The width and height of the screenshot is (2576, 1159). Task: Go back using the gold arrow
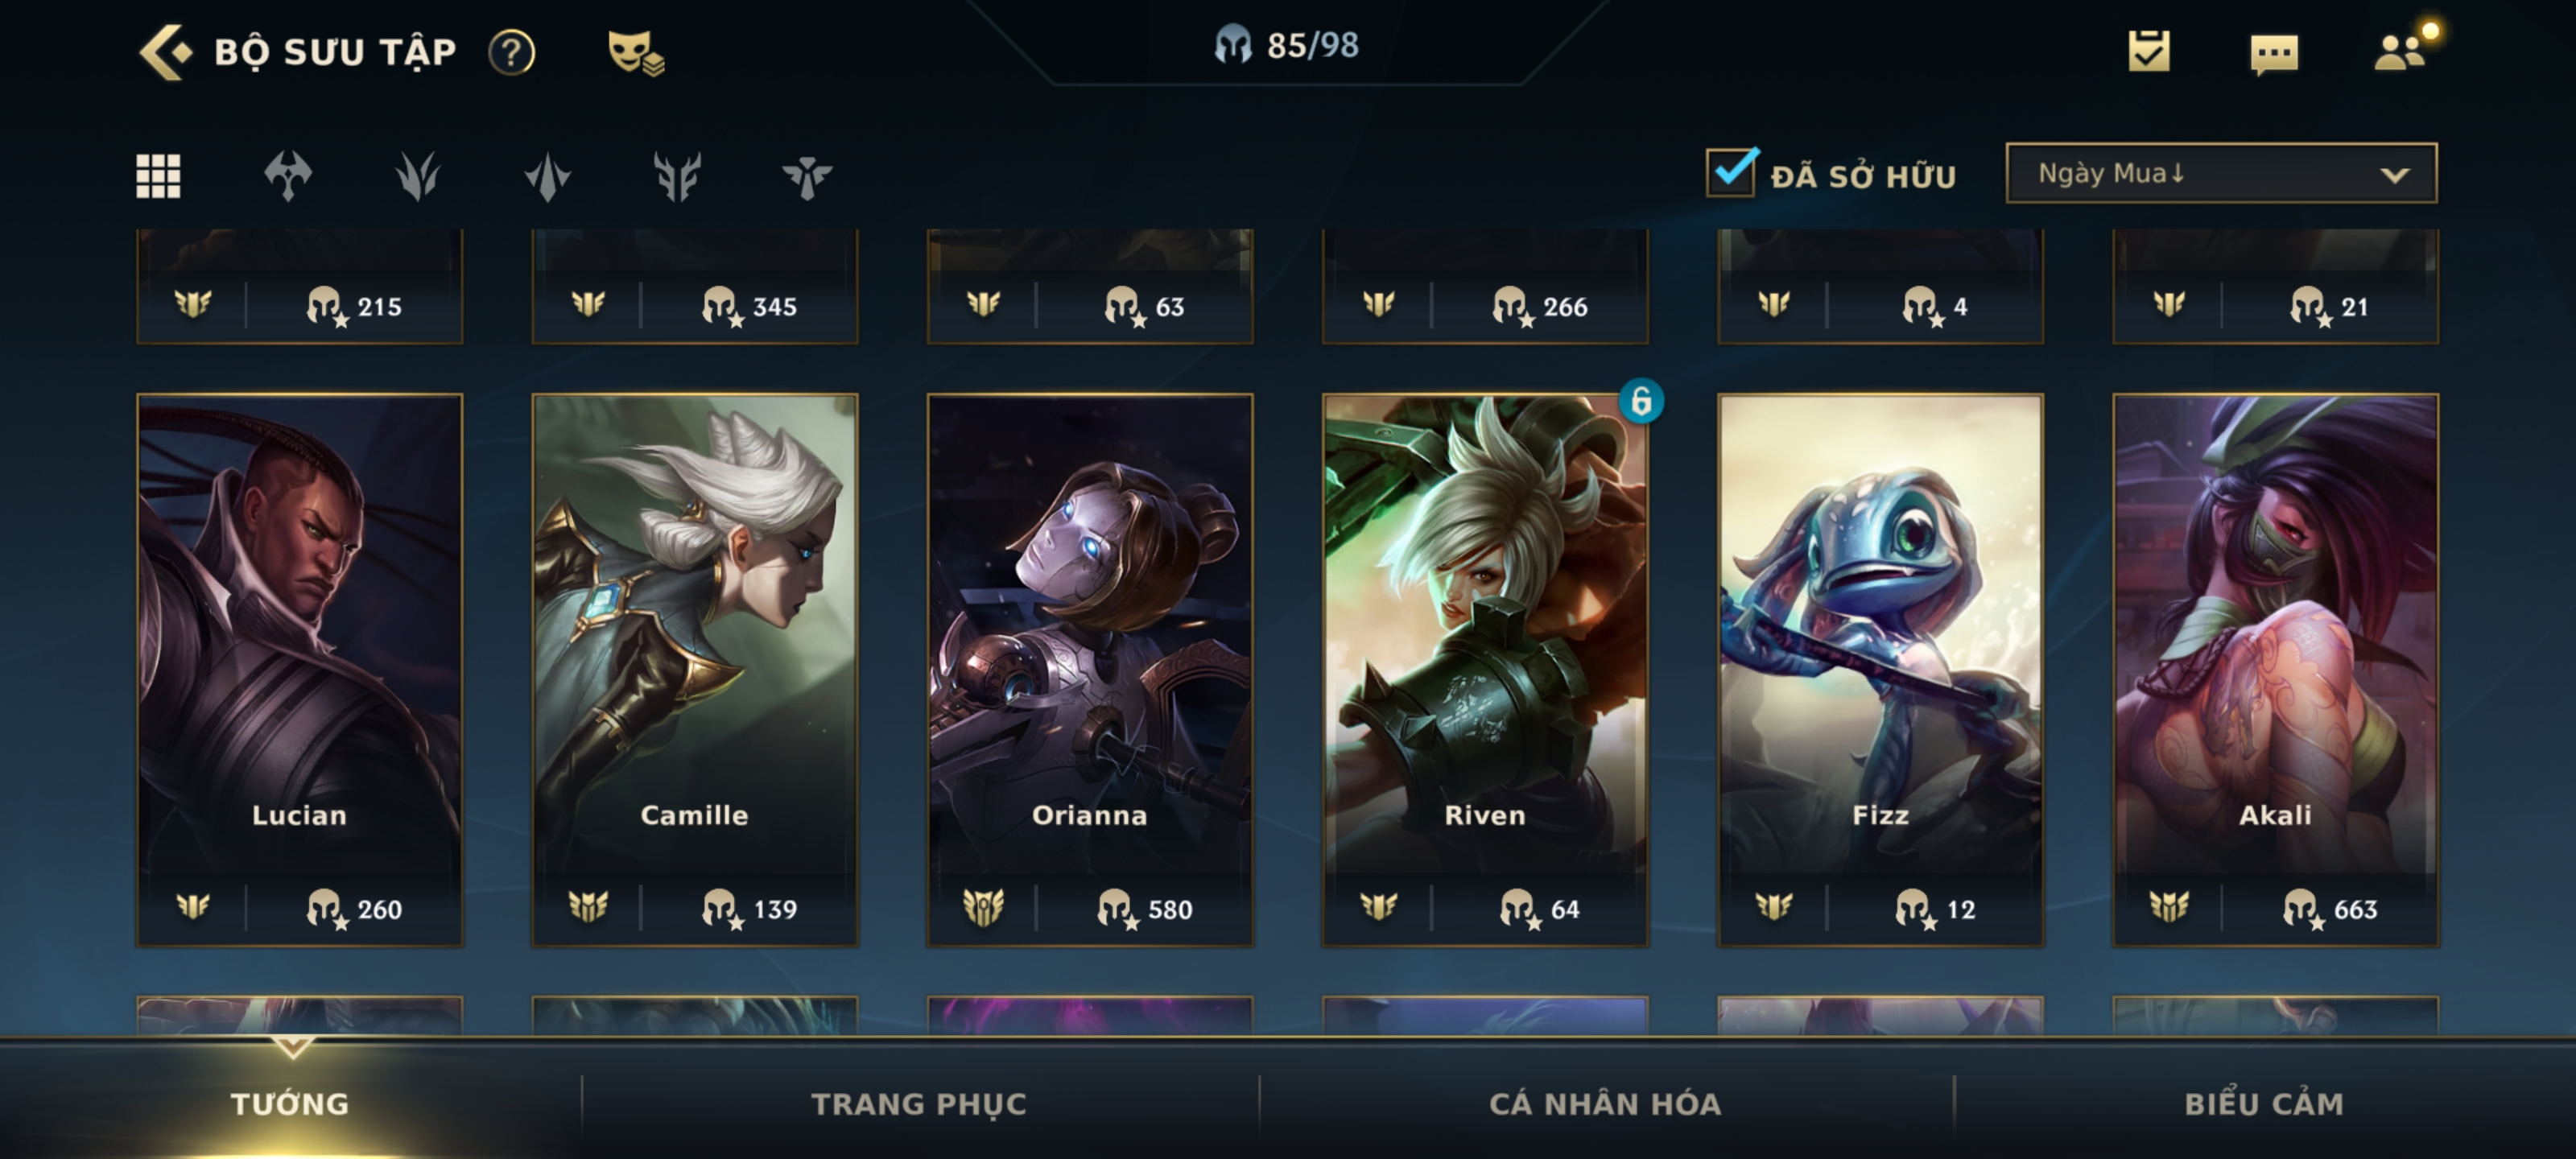[164, 52]
